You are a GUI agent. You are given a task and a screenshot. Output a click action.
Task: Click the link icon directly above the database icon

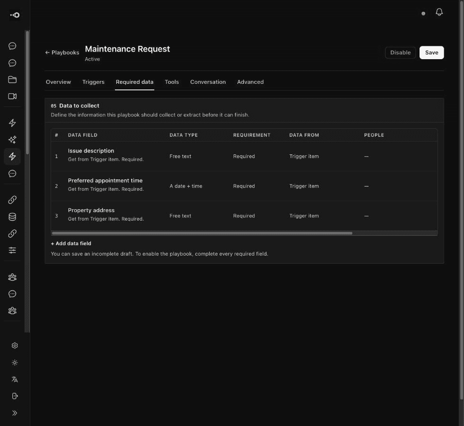tap(12, 200)
